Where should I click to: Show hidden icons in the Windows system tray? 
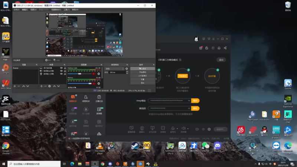pos(255,164)
